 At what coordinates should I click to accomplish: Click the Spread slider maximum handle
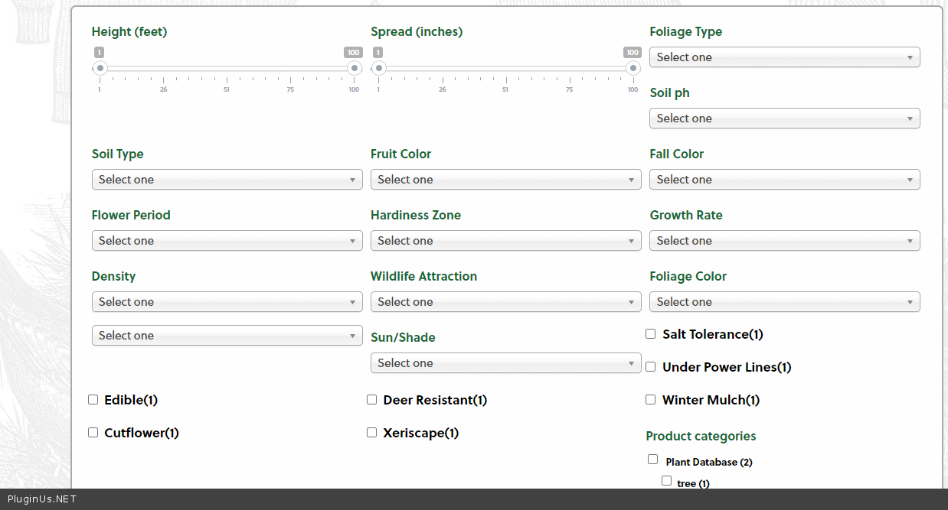point(633,69)
